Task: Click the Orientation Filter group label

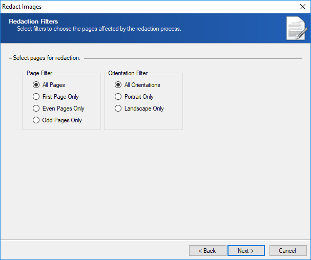Action: click(128, 73)
